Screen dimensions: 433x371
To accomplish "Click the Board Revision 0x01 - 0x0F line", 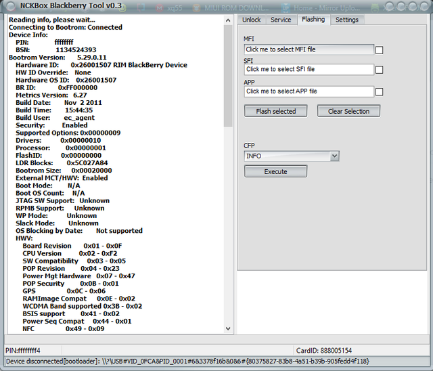I will click(x=72, y=246).
